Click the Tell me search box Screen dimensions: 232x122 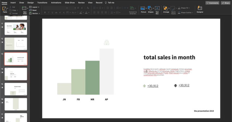tap(110, 3)
